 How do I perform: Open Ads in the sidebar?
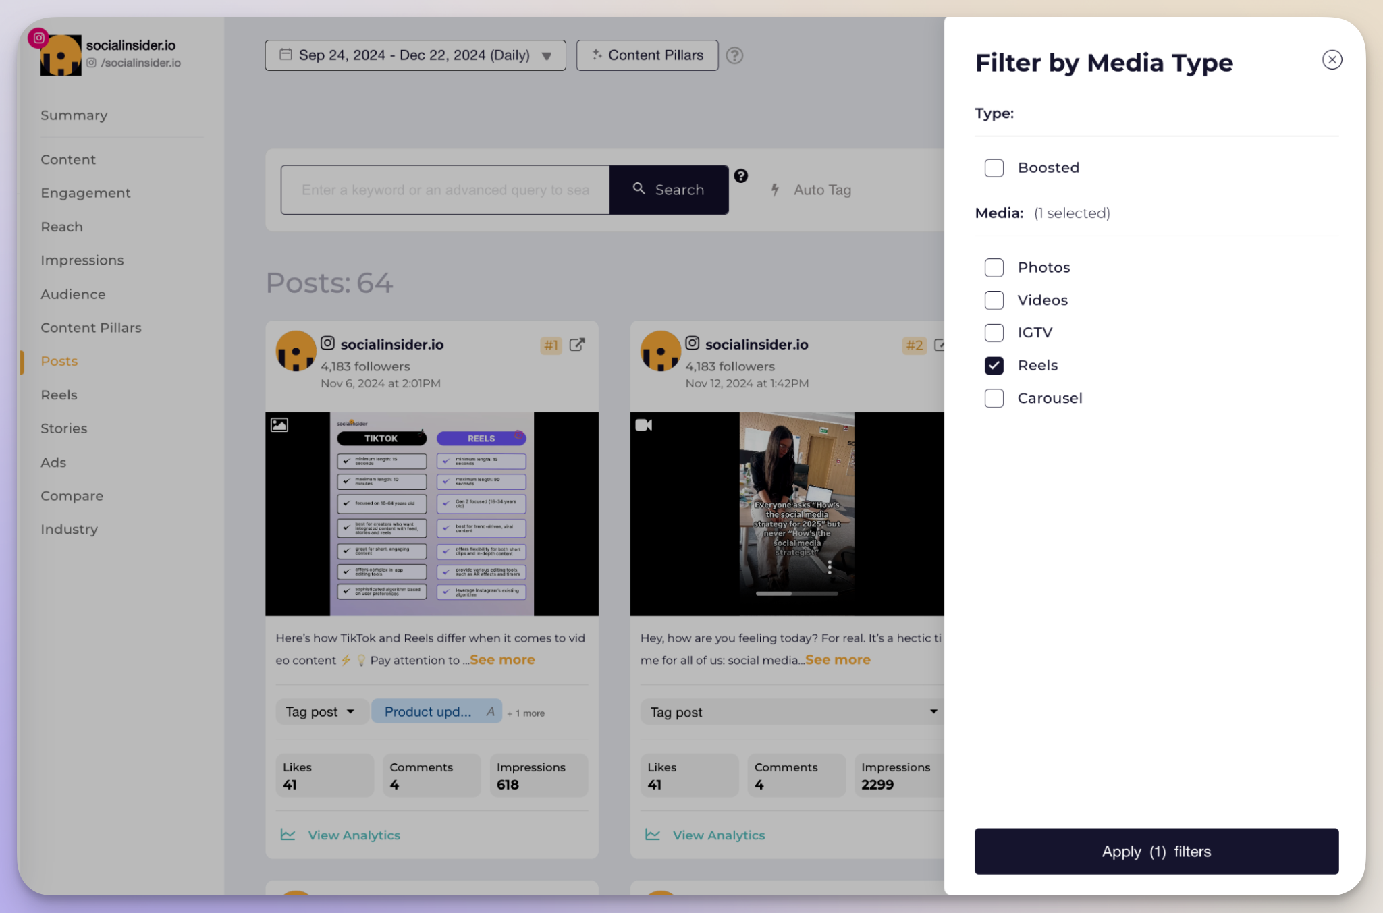pyautogui.click(x=53, y=462)
